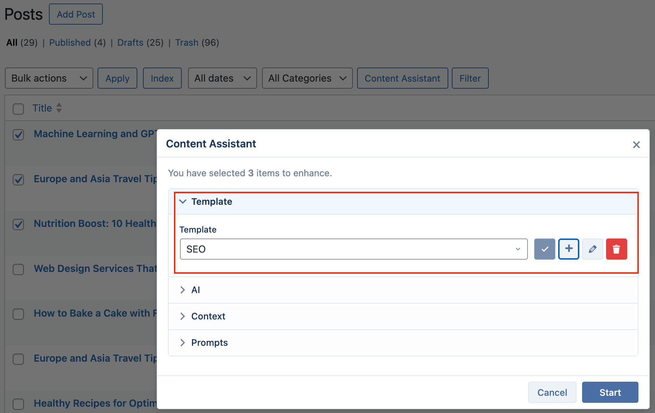Screen dimensions: 655x413
Task: Open the Machine Learning and GPT post
Action: coord(95,134)
